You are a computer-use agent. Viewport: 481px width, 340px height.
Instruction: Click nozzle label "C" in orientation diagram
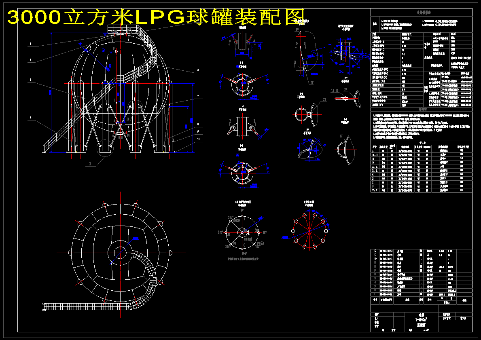(244, 245)
